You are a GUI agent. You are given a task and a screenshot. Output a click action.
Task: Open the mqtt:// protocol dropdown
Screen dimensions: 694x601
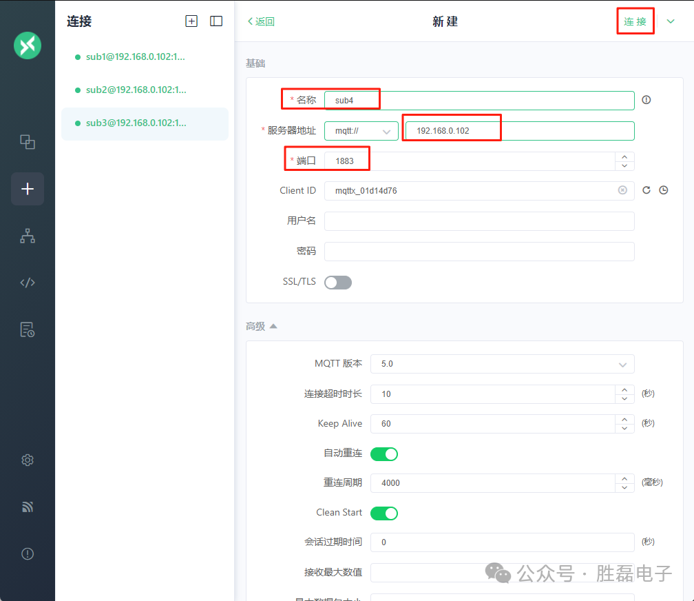pos(361,131)
